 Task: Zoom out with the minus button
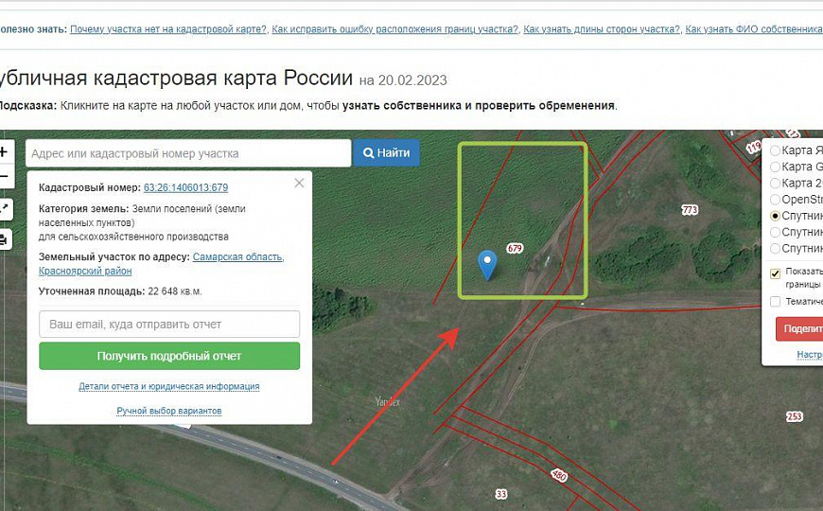click(x=4, y=177)
